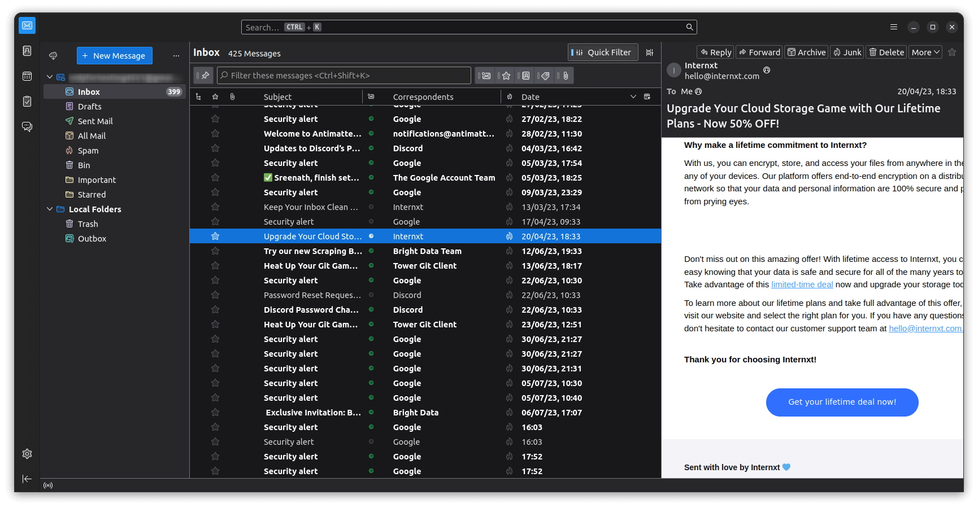Open the limited-time deal link

tap(802, 284)
